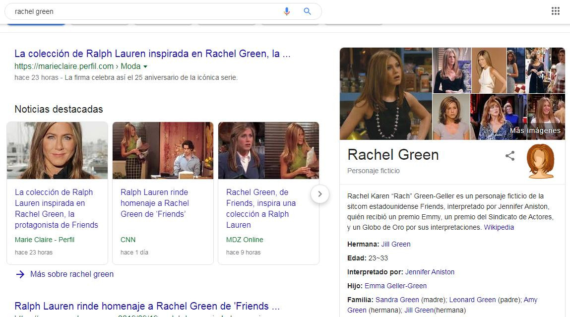The width and height of the screenshot is (570, 317).
Task: Open the marieclaire.perfil.com URL line
Action: (x=77, y=66)
